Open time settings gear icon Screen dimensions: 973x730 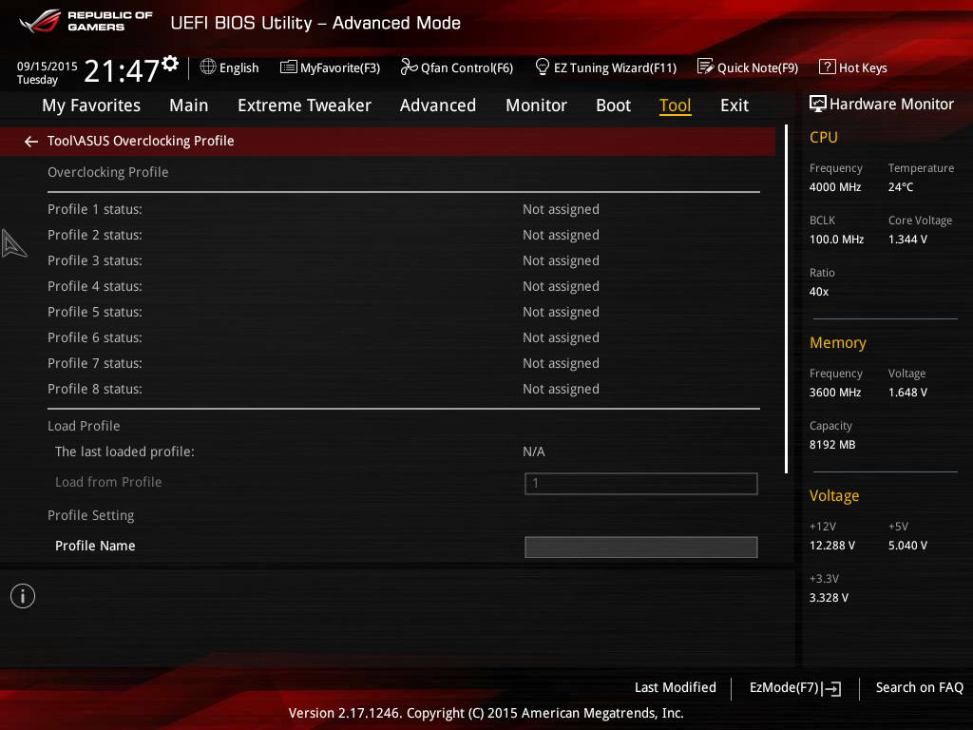pos(170,63)
